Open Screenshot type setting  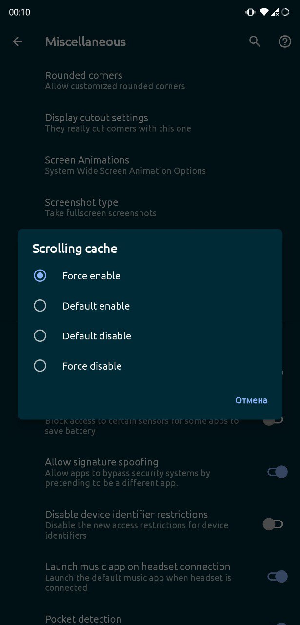click(x=150, y=207)
